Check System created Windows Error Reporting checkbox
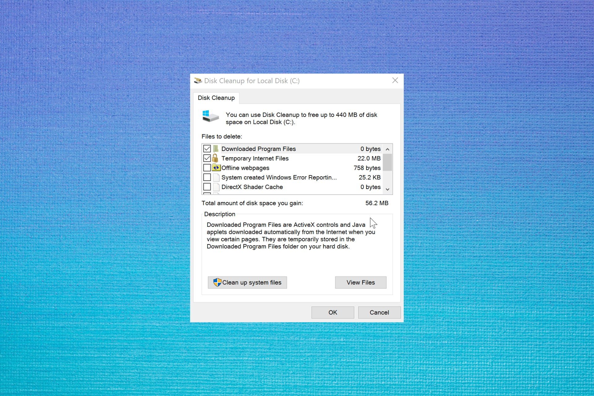The height and width of the screenshot is (396, 594). pos(207,177)
